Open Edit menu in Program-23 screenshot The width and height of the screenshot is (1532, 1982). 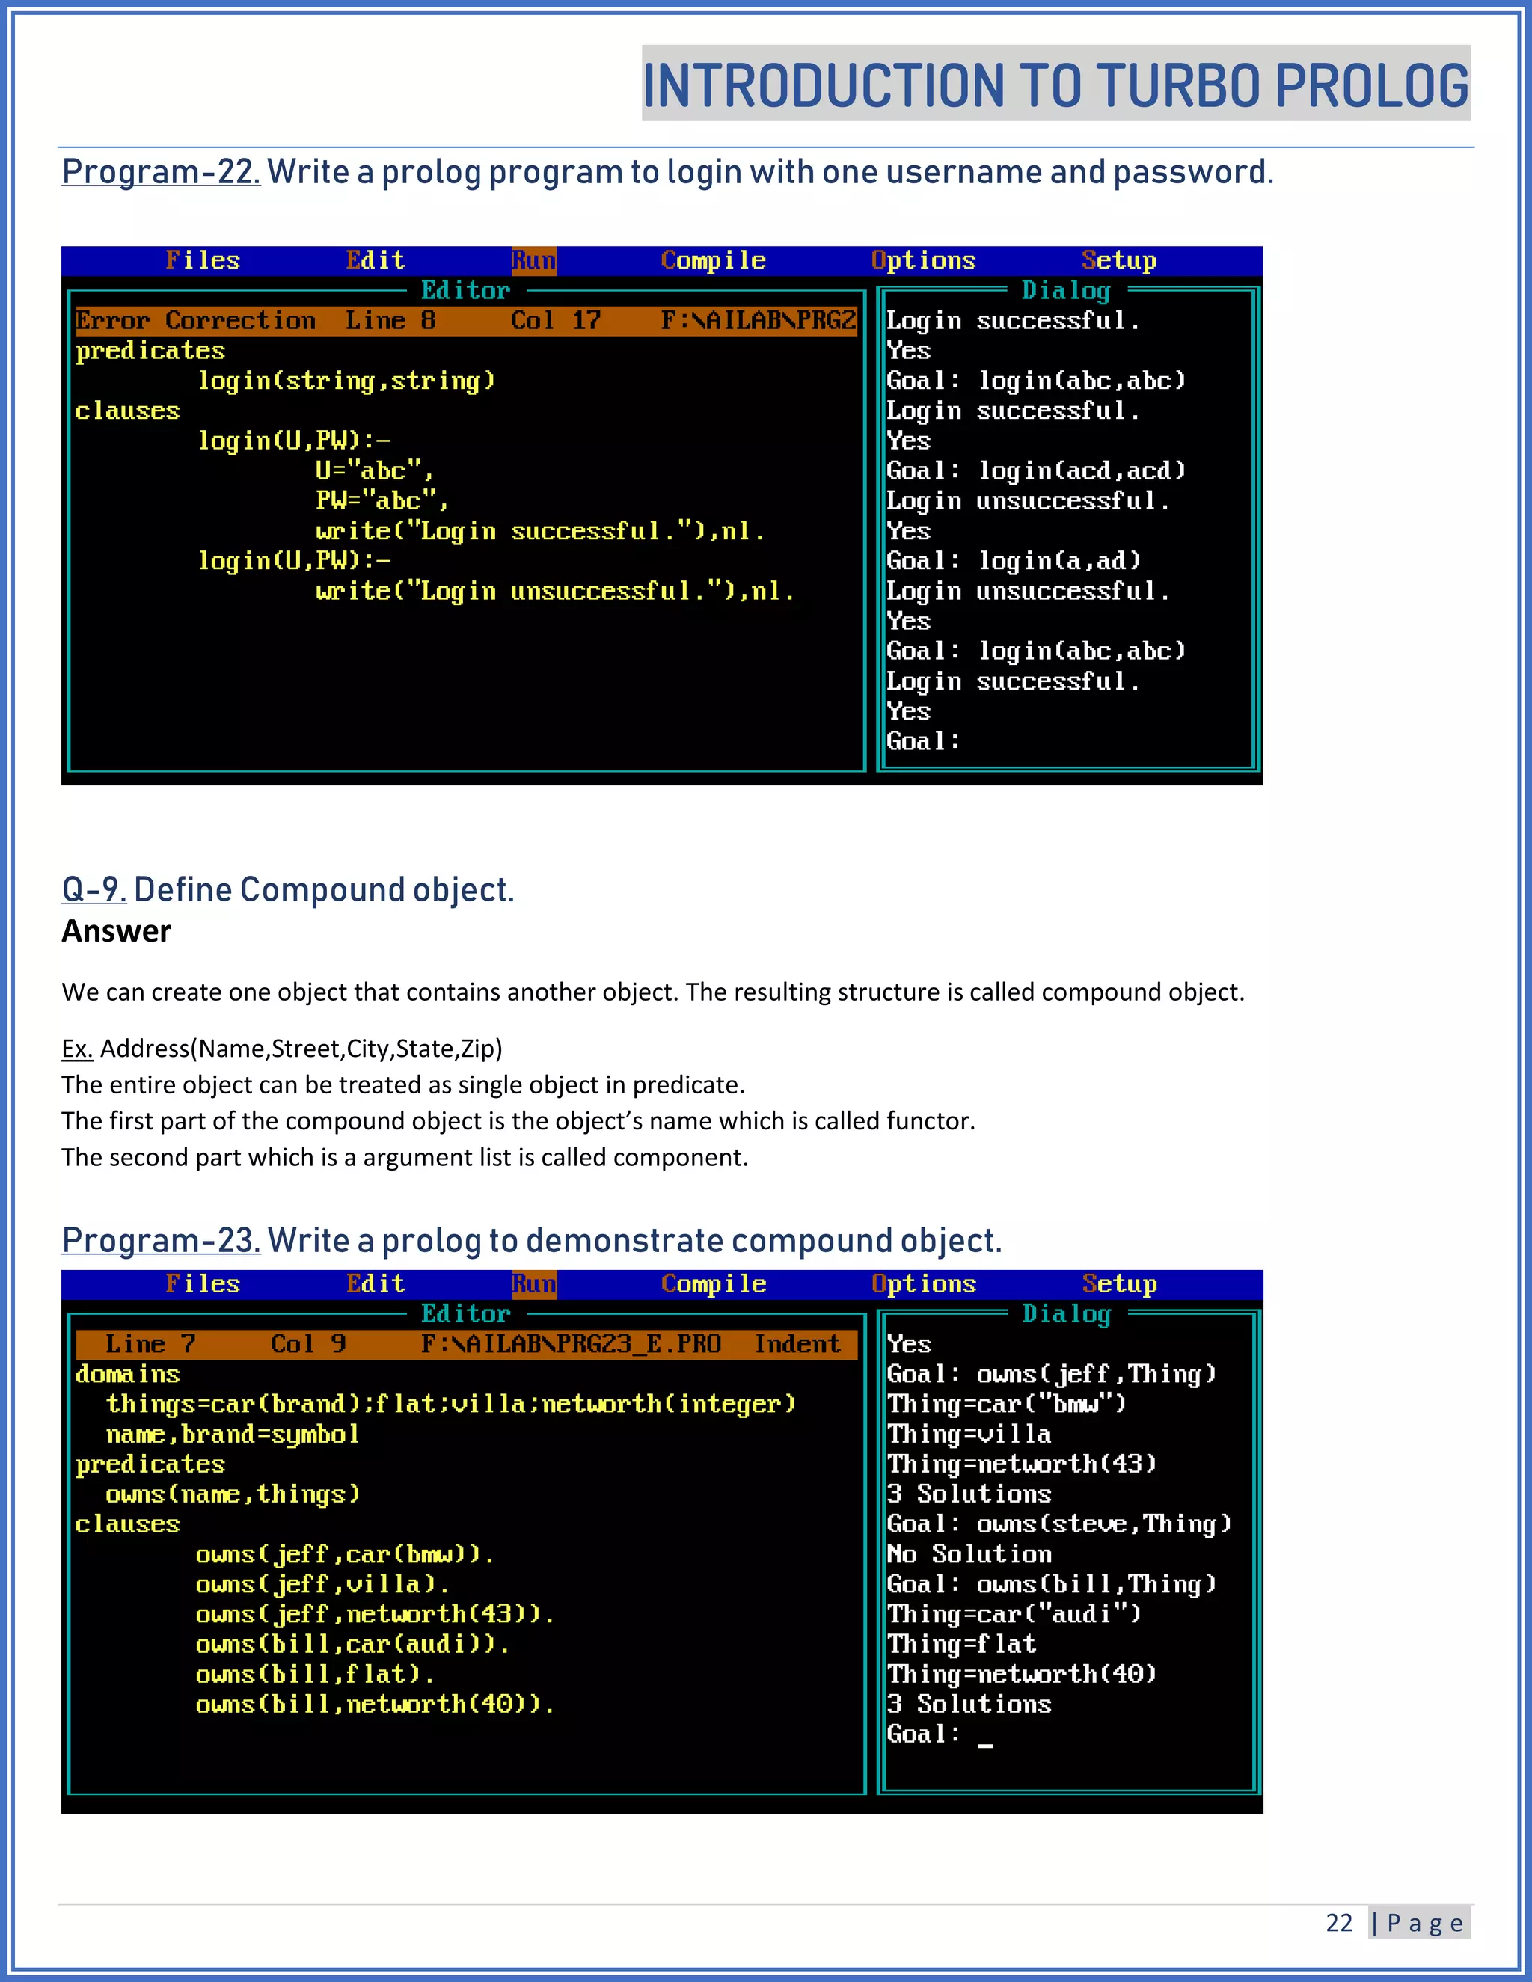pos(375,1284)
